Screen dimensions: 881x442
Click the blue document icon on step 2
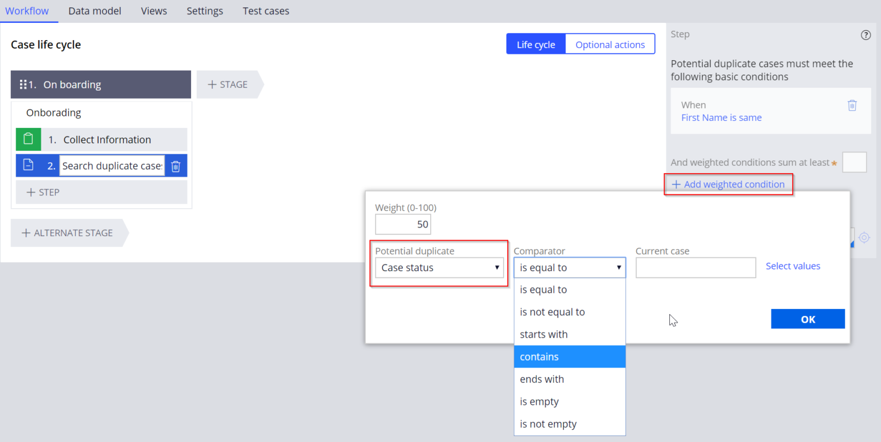28,166
